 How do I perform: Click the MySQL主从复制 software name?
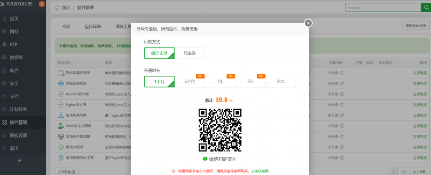point(78,126)
